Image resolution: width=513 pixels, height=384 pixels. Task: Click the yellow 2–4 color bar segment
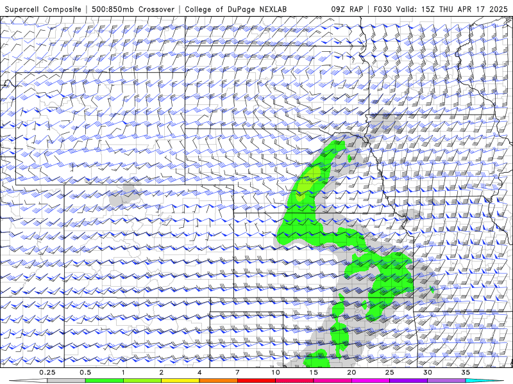(180, 381)
